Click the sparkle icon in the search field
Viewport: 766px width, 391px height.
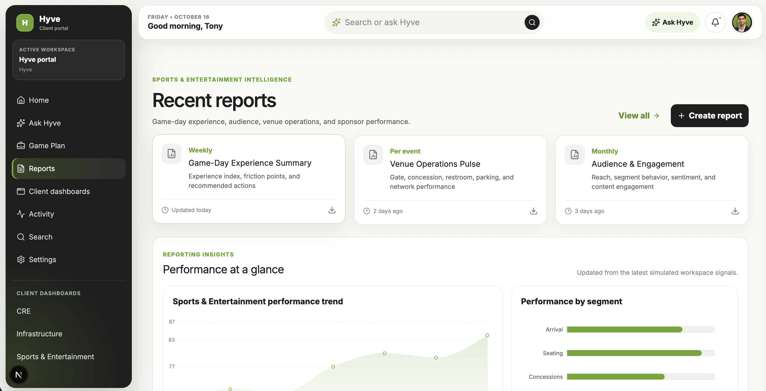[x=336, y=22]
